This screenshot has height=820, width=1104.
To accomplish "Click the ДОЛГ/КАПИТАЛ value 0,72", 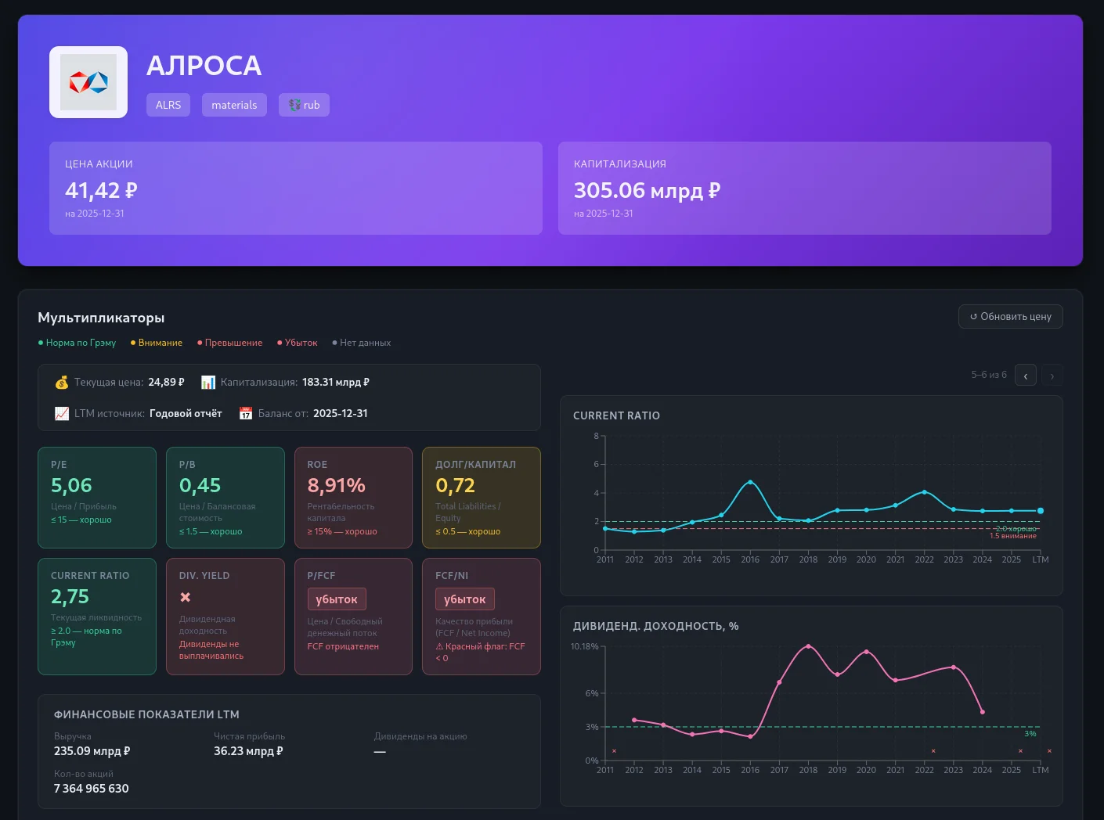I will (x=455, y=485).
